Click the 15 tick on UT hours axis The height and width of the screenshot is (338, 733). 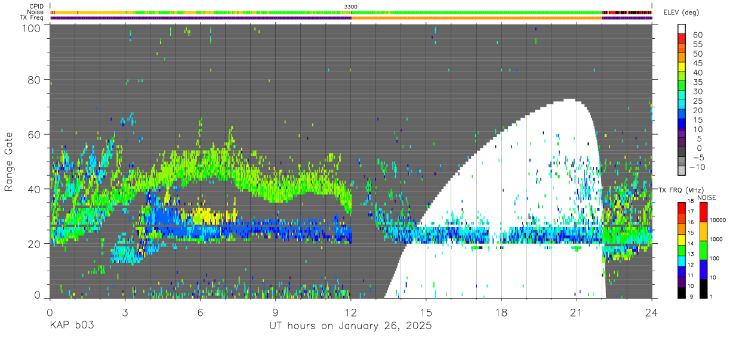[426, 312]
